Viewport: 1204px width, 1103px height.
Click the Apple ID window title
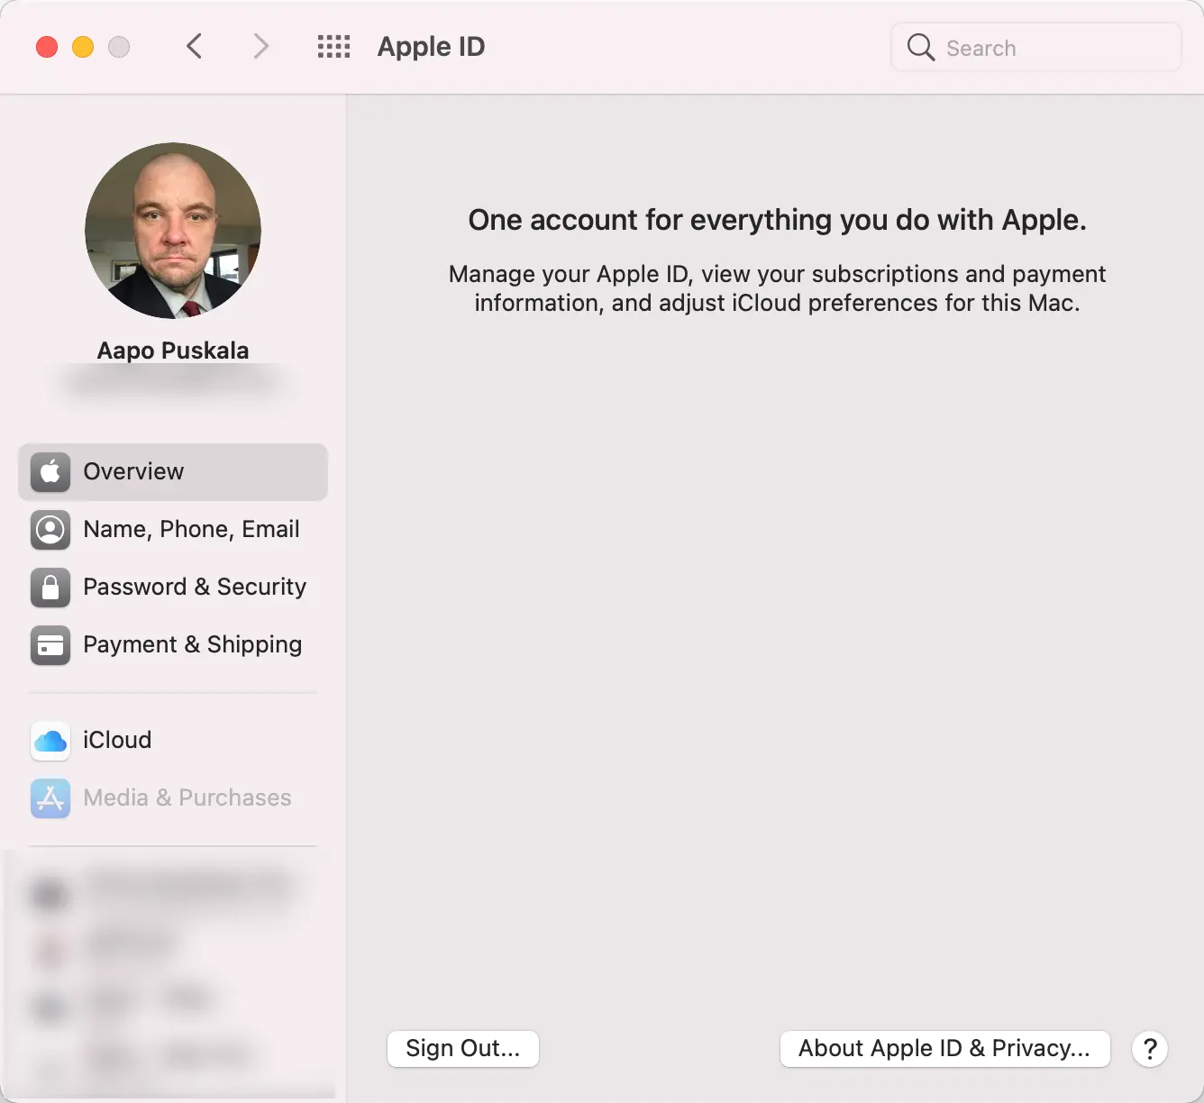point(431,47)
